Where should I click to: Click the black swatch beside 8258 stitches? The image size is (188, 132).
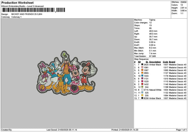(142, 98)
